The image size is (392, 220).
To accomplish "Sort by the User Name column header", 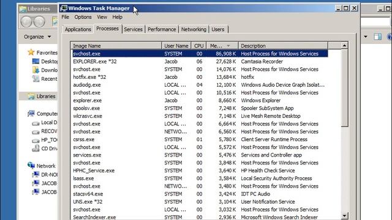I will 176,46.
